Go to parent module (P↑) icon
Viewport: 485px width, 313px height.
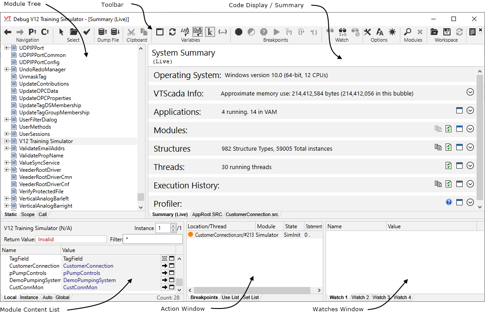33,32
